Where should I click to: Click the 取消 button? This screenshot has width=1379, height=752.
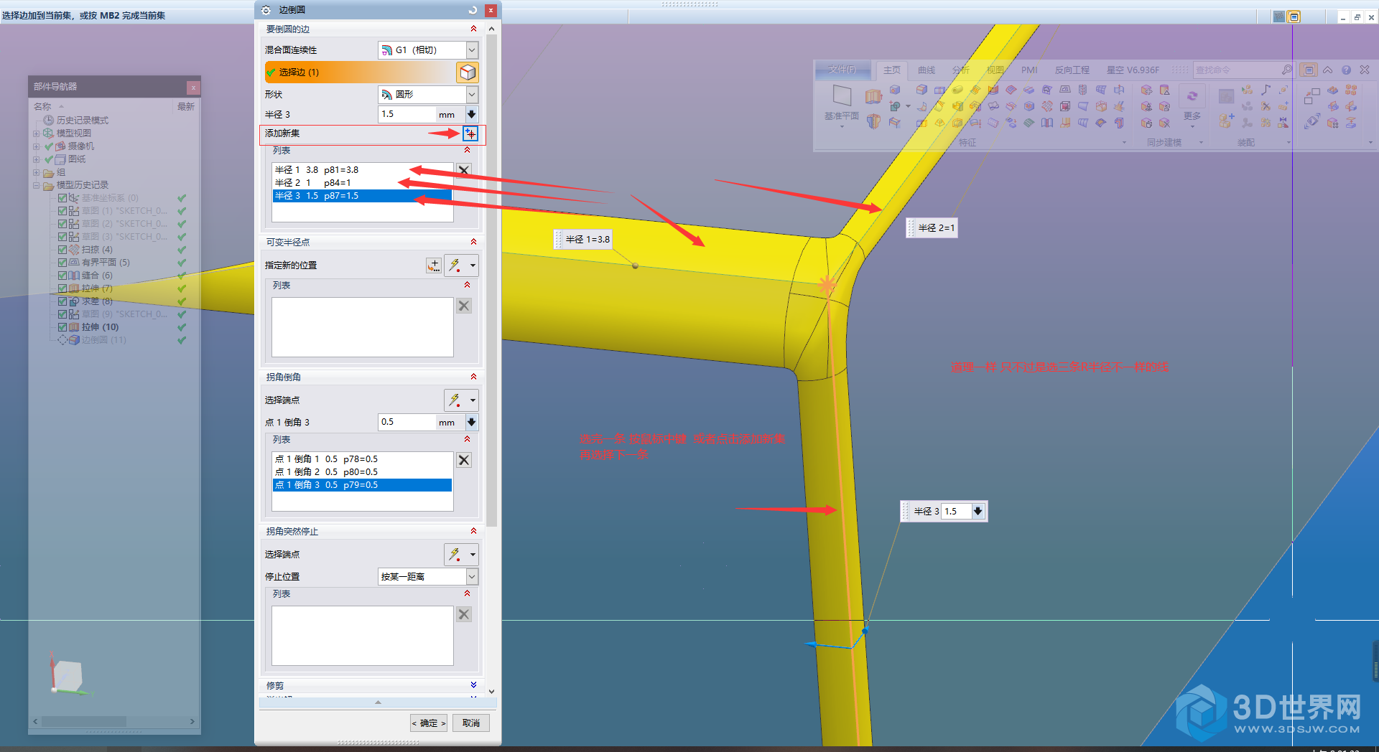coord(471,723)
